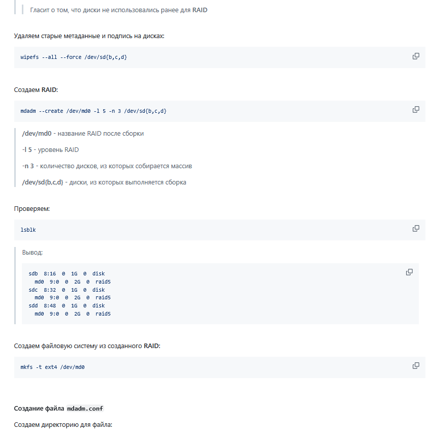Click the sdd 8:48 line in output
This screenshot has height=435, width=430.
coord(67,306)
